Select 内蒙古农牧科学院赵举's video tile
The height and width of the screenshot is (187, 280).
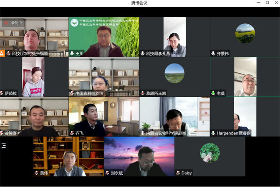175,117
